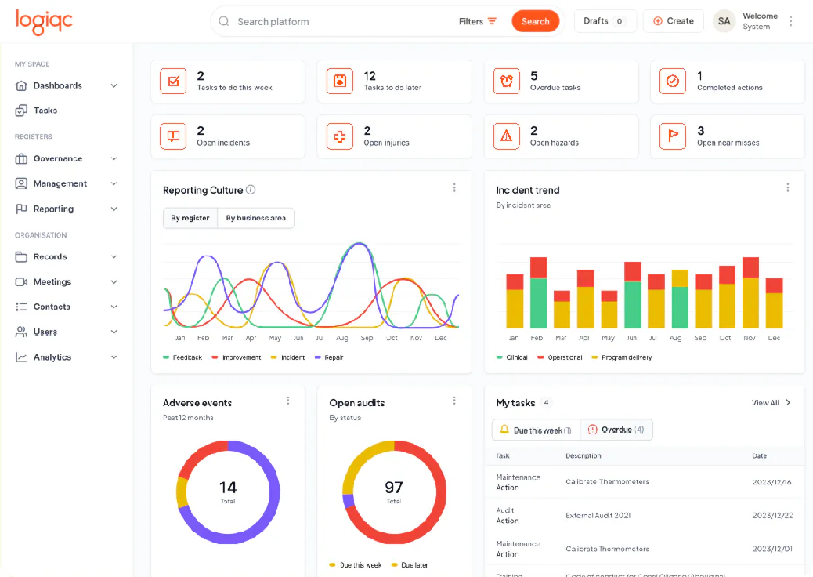Open the Adverse events kebab menu

click(x=288, y=401)
